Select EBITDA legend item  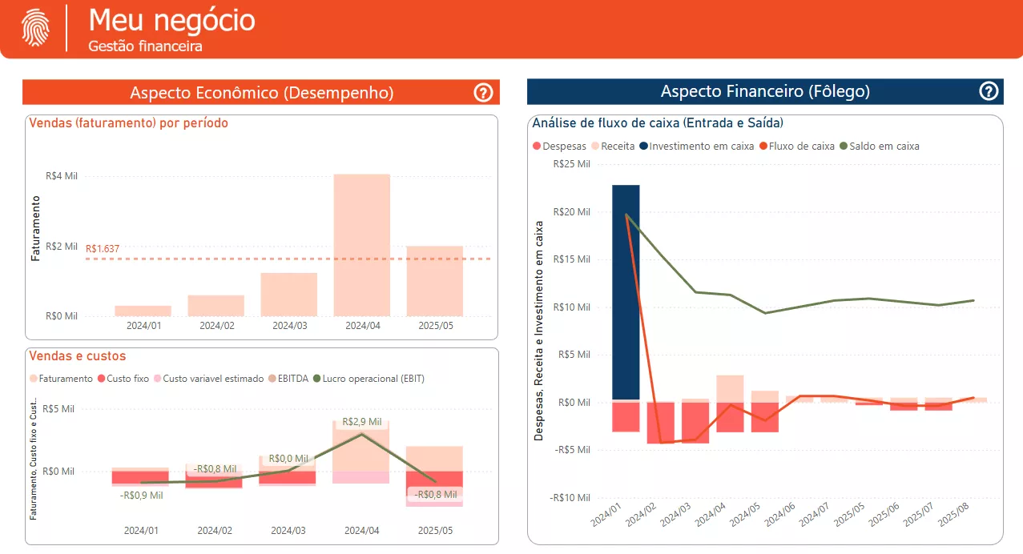click(289, 379)
